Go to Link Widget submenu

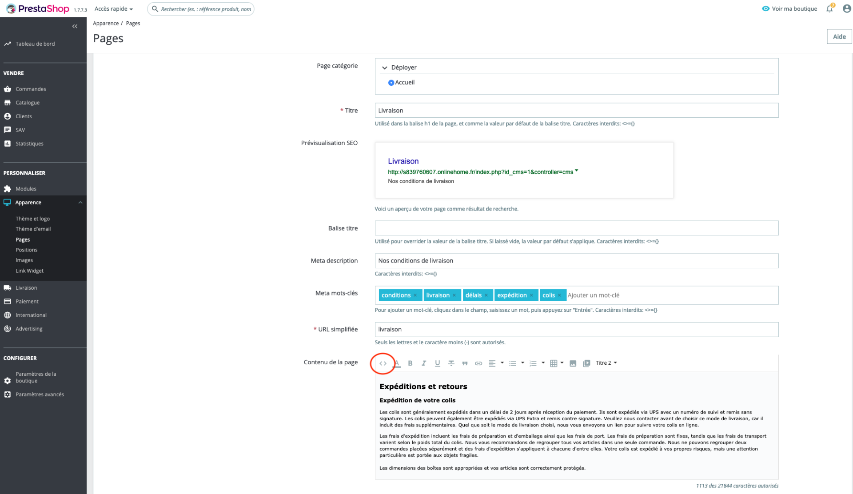(29, 271)
